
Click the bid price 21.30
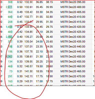(x=39, y=56)
